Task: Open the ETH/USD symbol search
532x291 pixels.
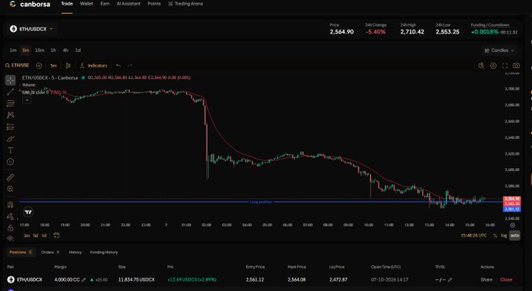Action: 17,66
